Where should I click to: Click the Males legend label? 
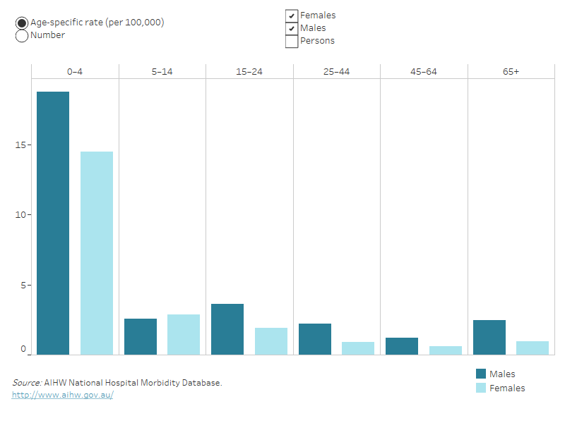[502, 374]
